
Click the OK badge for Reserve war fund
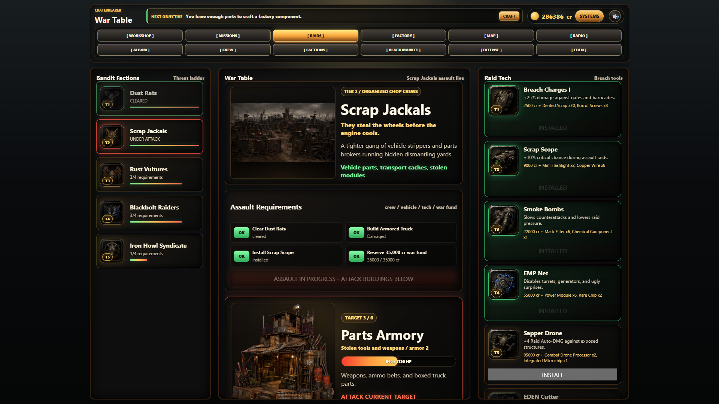(x=357, y=256)
